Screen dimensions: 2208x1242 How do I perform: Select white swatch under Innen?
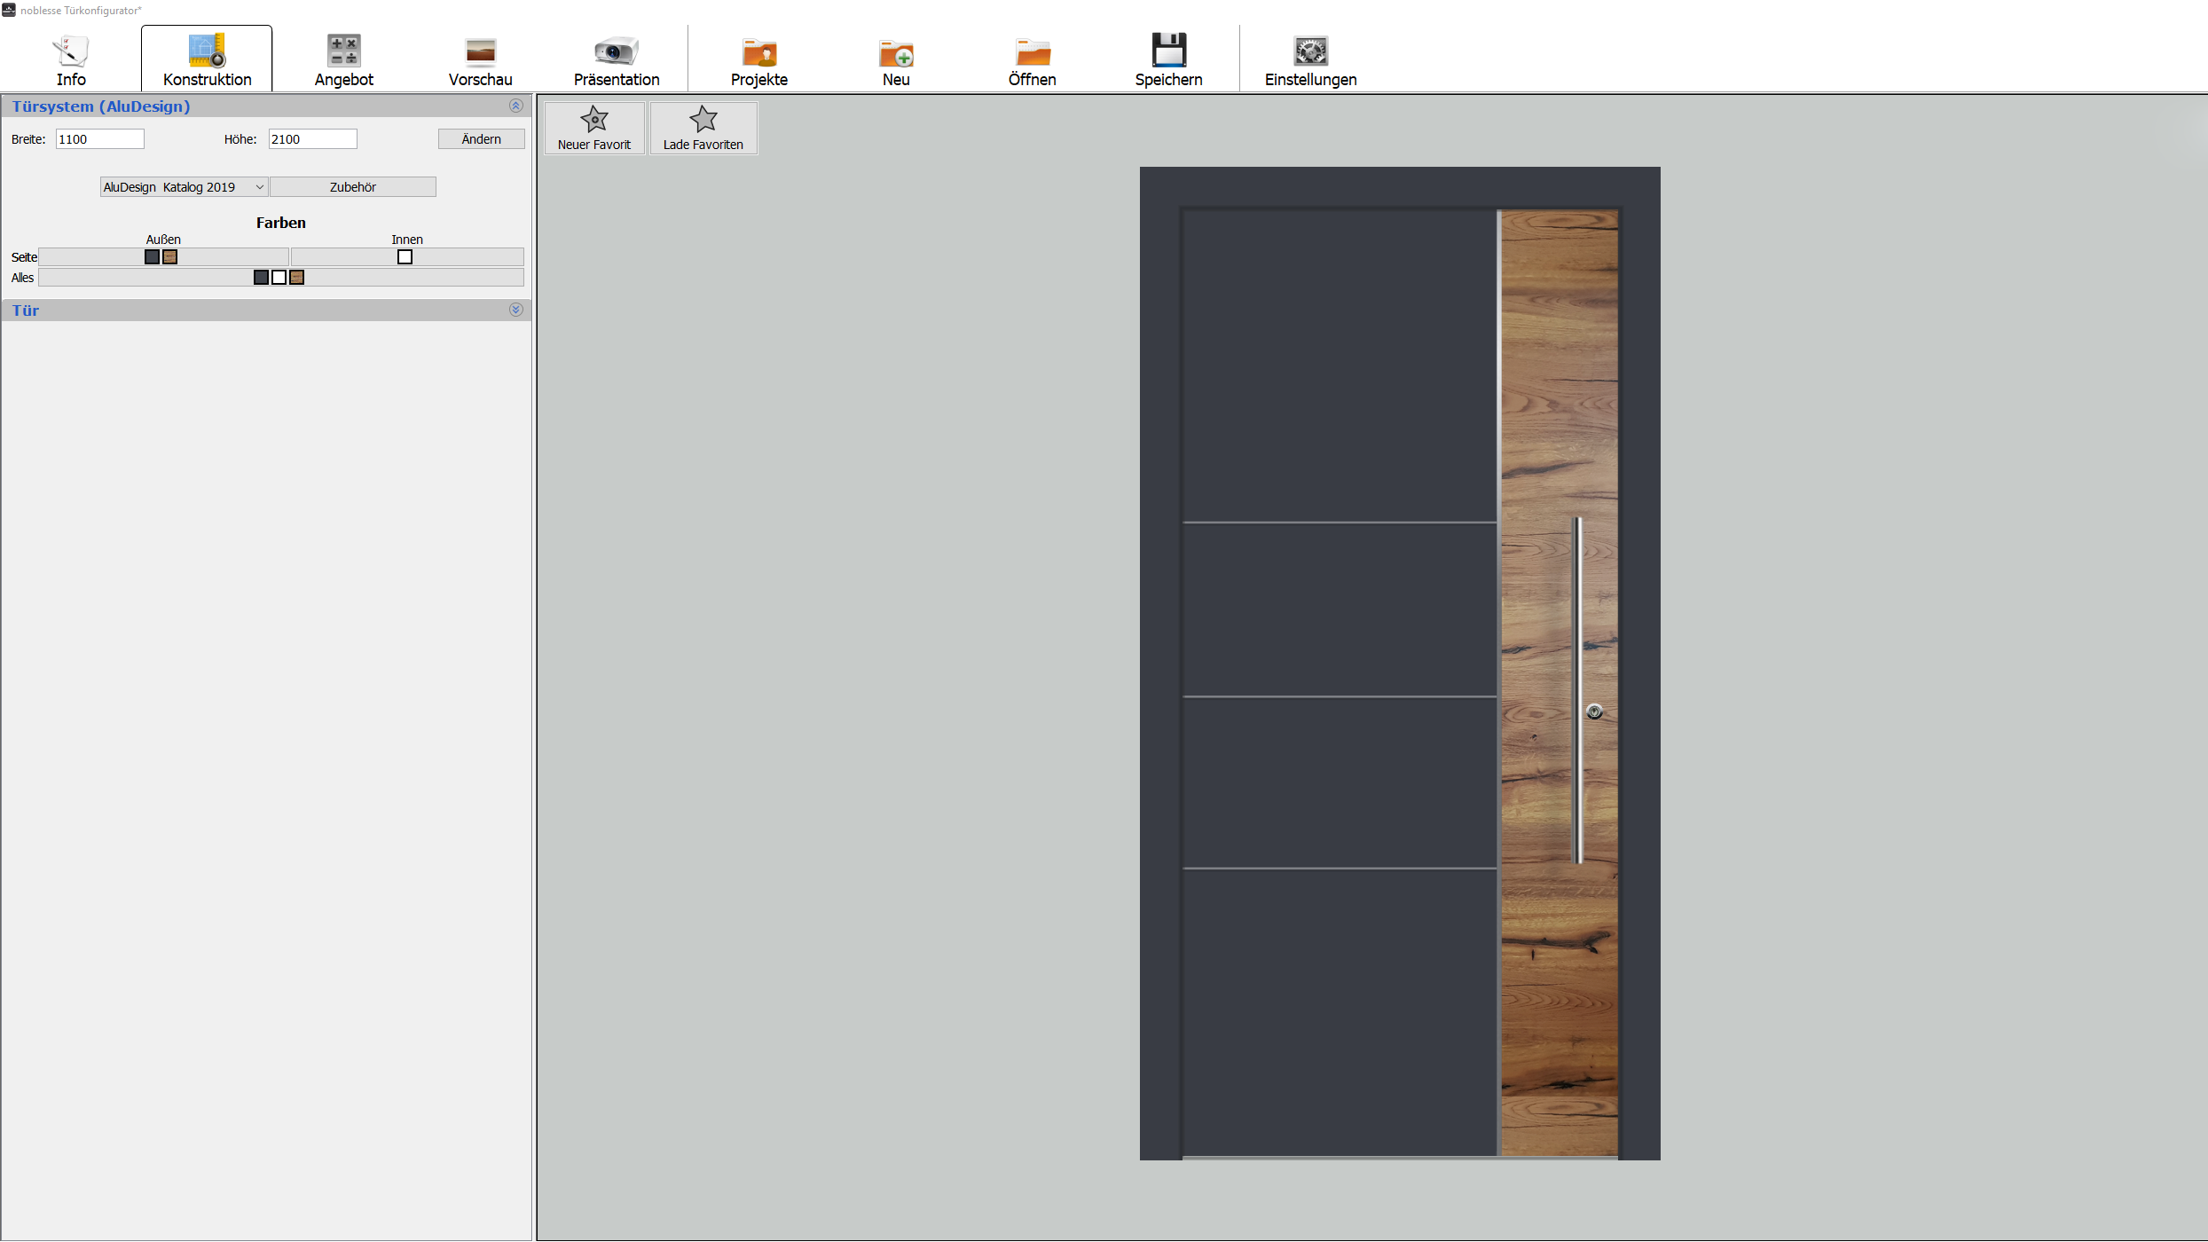pos(405,257)
